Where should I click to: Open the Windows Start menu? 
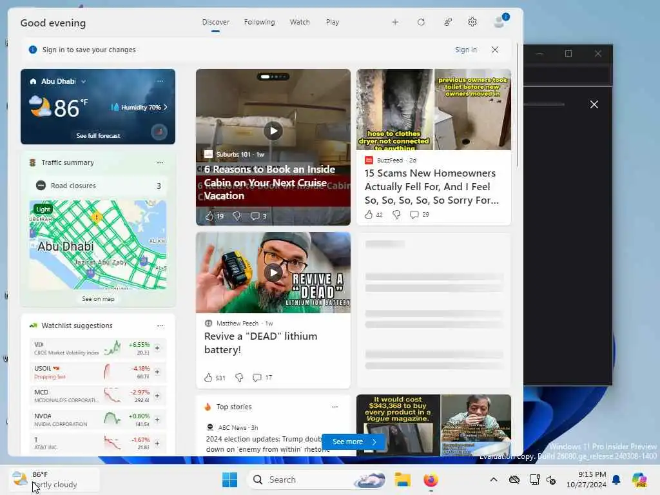pyautogui.click(x=230, y=480)
